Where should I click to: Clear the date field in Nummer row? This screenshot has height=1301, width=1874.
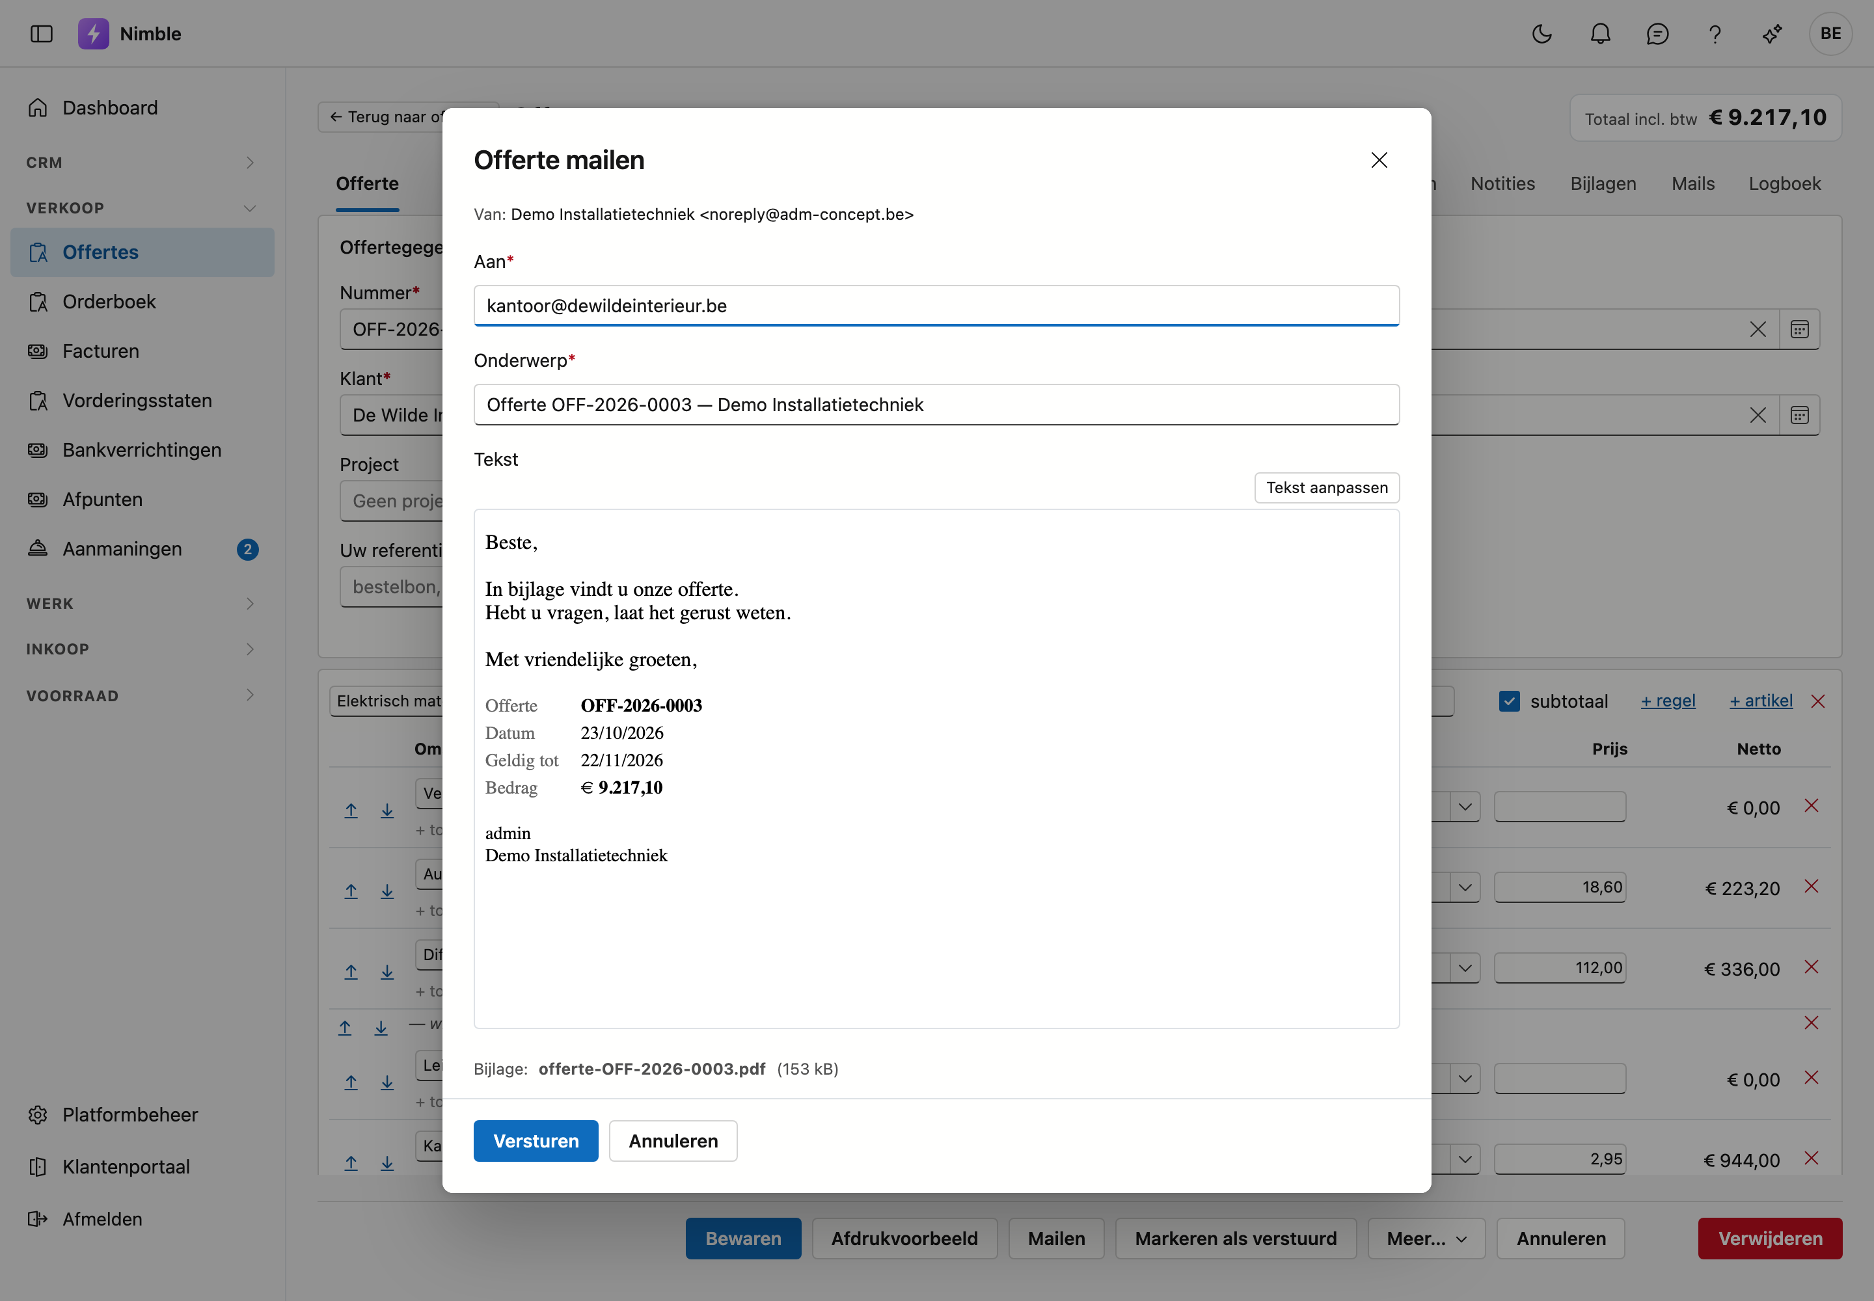pos(1758,329)
